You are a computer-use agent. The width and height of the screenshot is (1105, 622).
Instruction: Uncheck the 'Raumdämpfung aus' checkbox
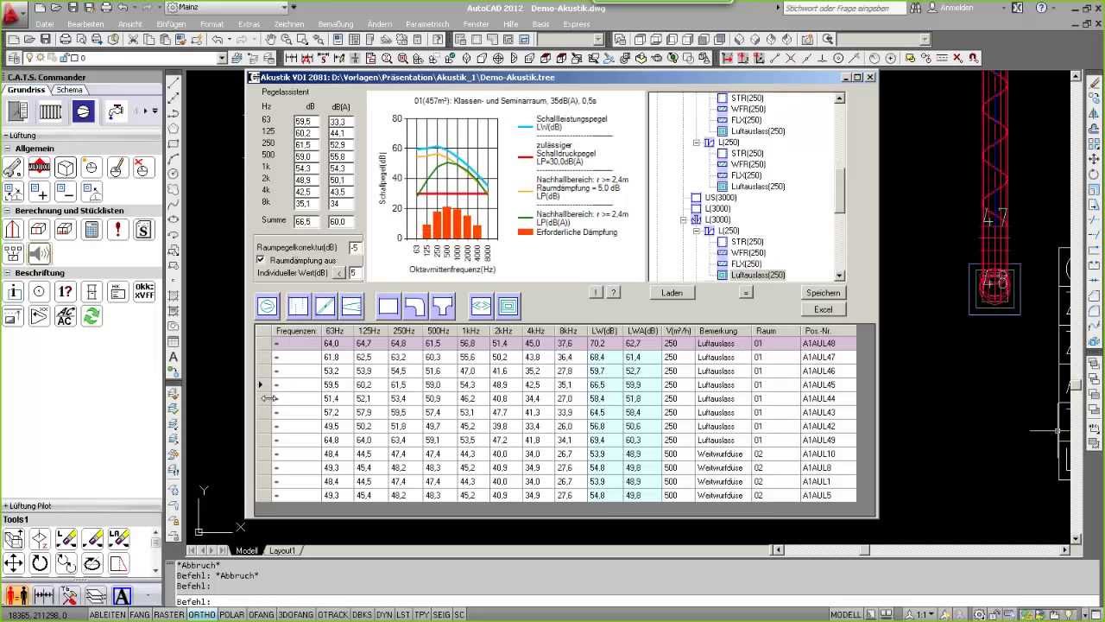pos(261,259)
